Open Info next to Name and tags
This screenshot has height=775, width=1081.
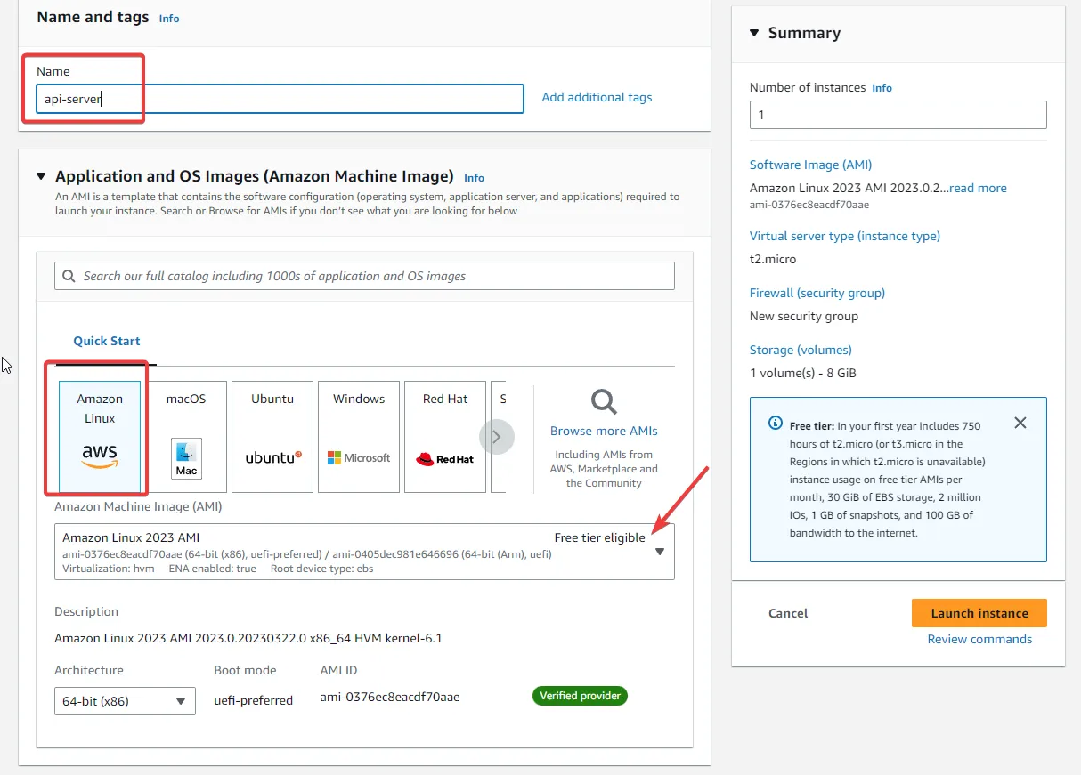pos(168,18)
